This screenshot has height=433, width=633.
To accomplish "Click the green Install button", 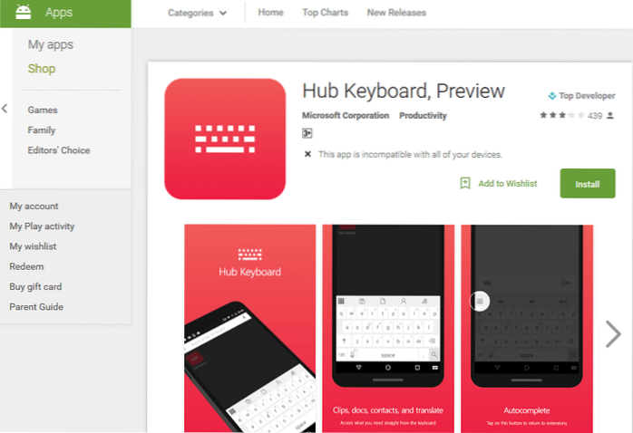I will point(588,184).
